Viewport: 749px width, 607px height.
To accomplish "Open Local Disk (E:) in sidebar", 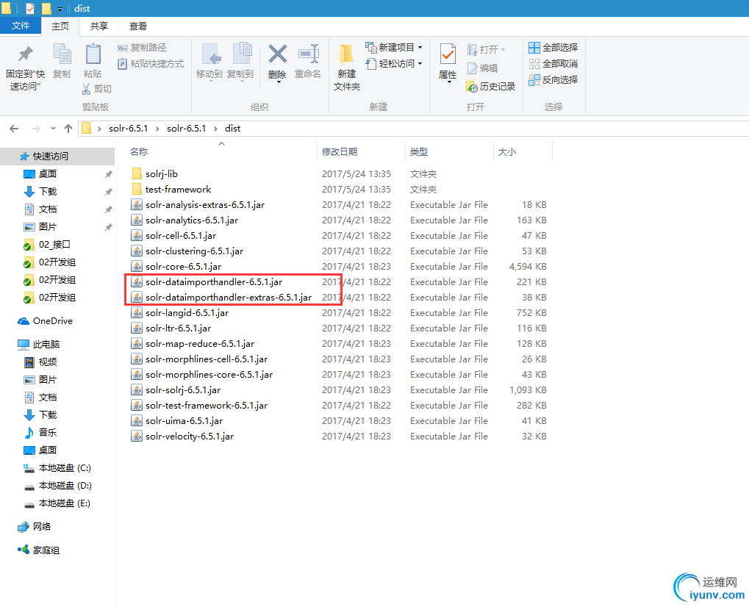I will click(65, 503).
